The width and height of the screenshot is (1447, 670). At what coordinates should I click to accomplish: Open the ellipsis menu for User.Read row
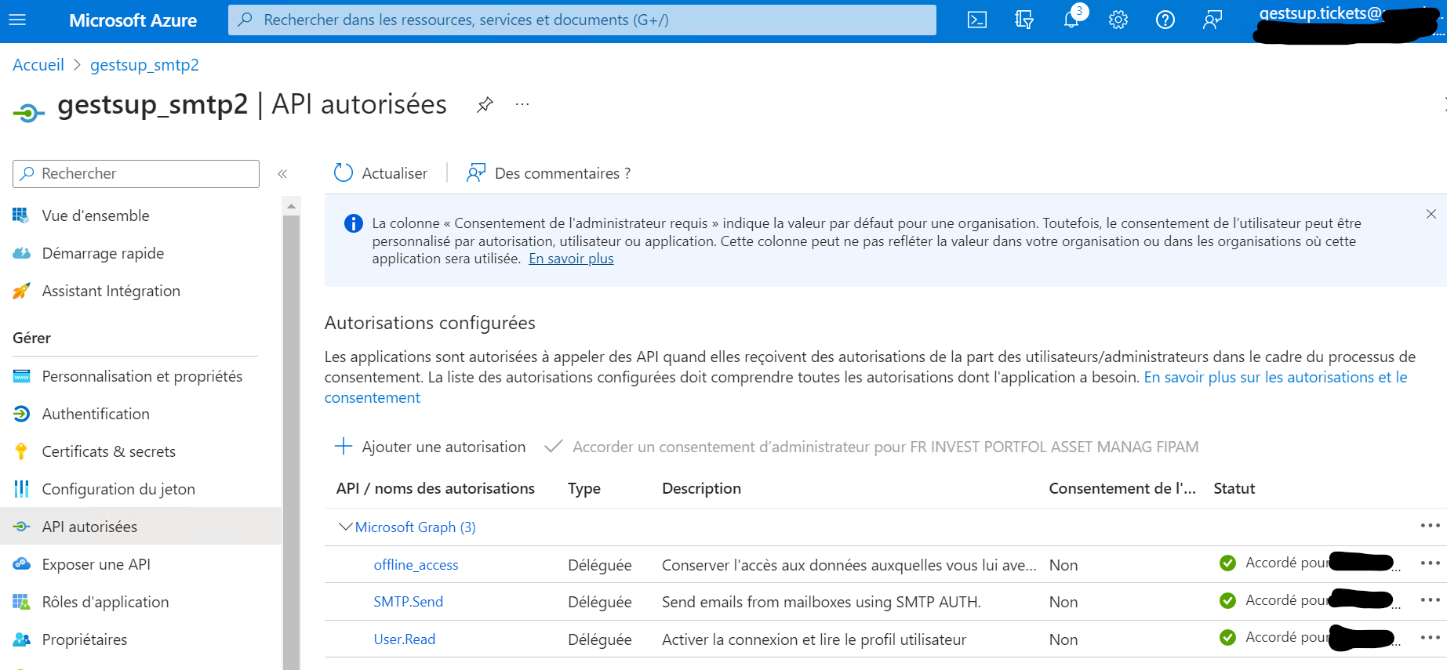coord(1430,638)
